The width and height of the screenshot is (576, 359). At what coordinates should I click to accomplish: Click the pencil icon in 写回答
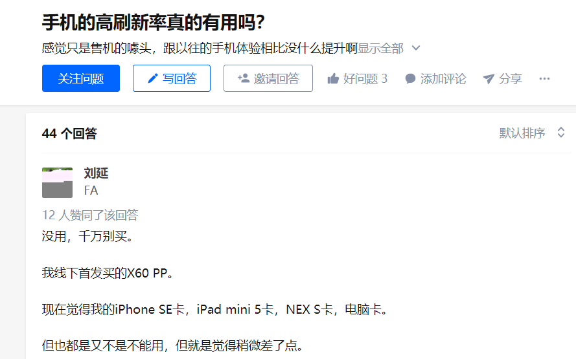click(x=152, y=78)
